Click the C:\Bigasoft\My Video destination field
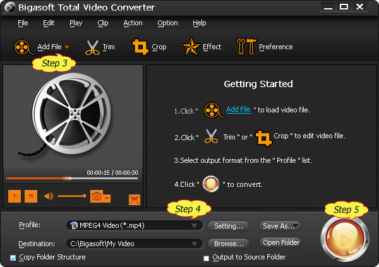This screenshot has height=267, width=379. coord(135,244)
